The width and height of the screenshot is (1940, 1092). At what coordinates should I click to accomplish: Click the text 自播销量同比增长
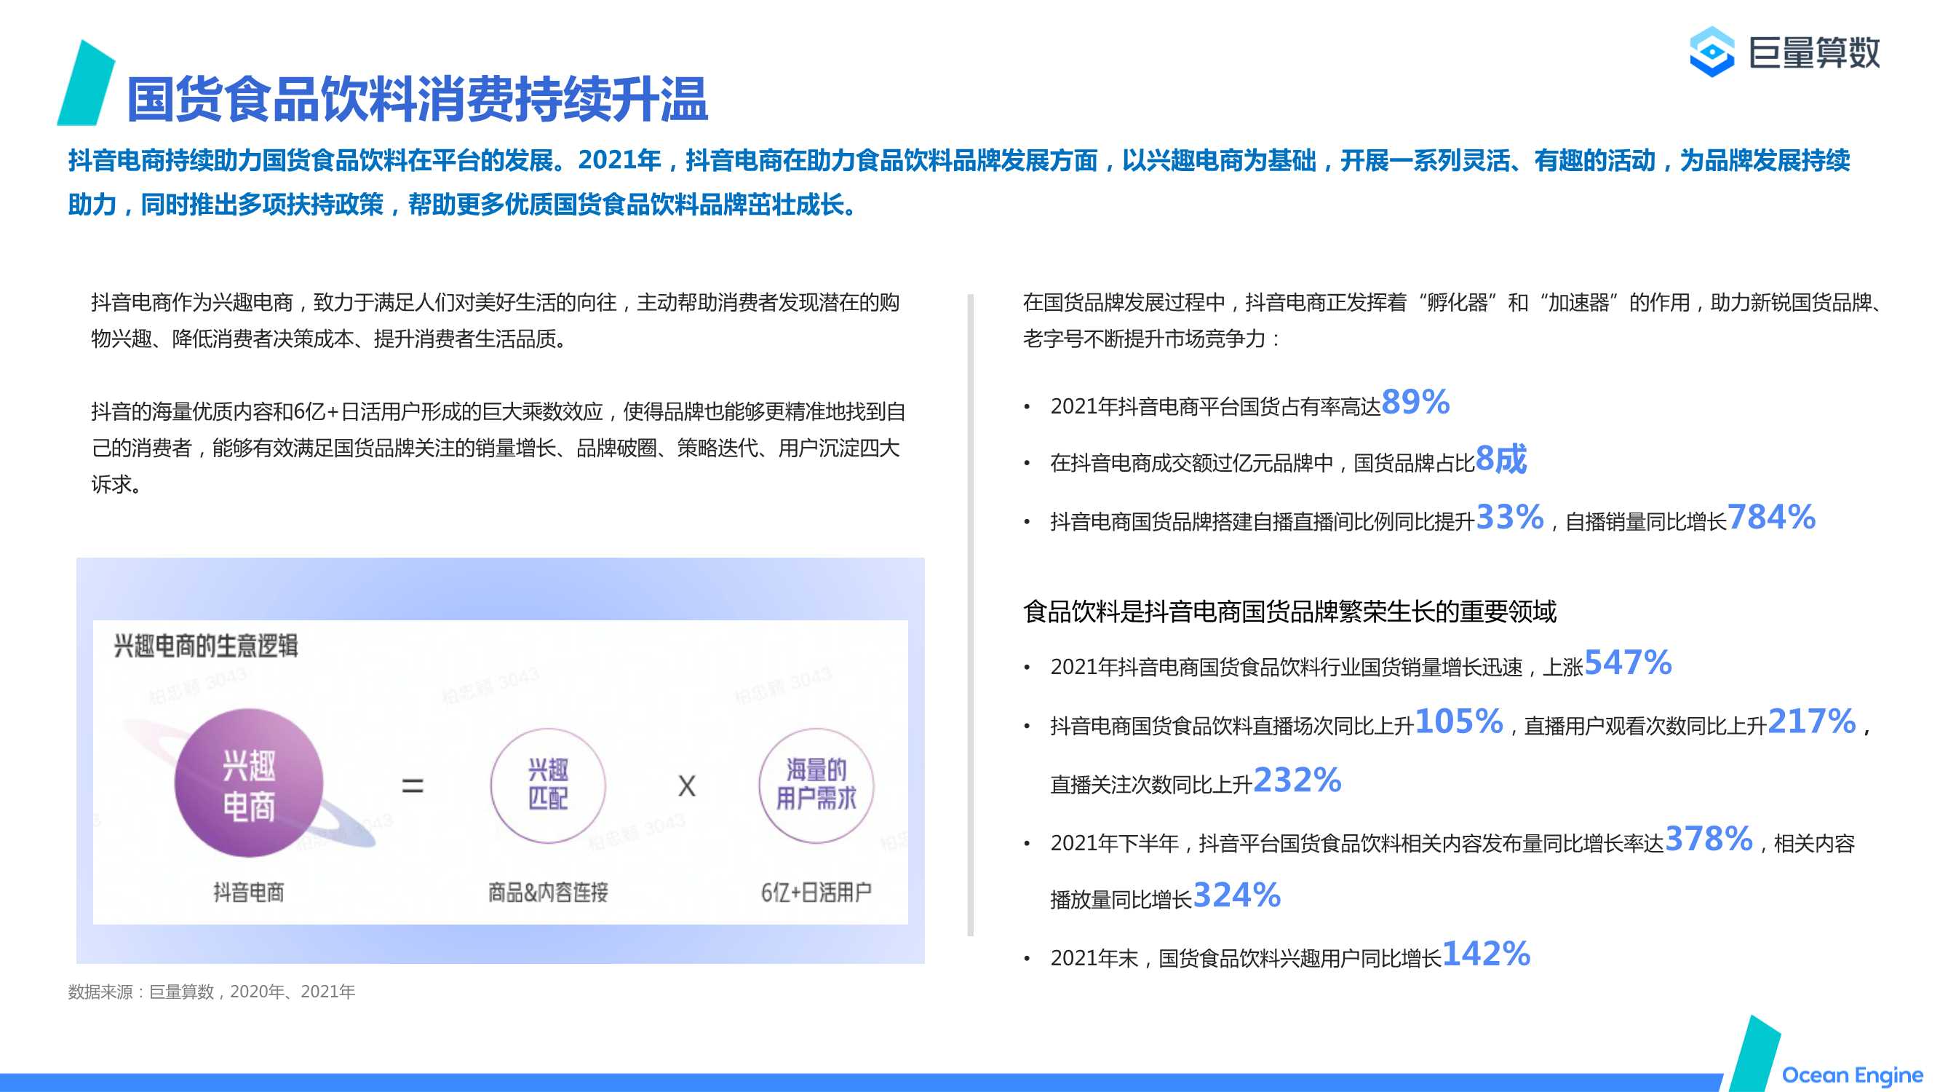point(1645,521)
